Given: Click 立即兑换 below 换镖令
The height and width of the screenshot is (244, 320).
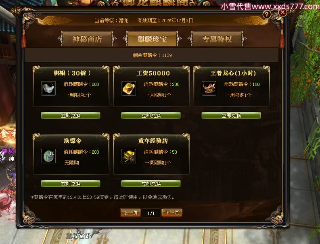Looking at the screenshot, I should click(71, 184).
